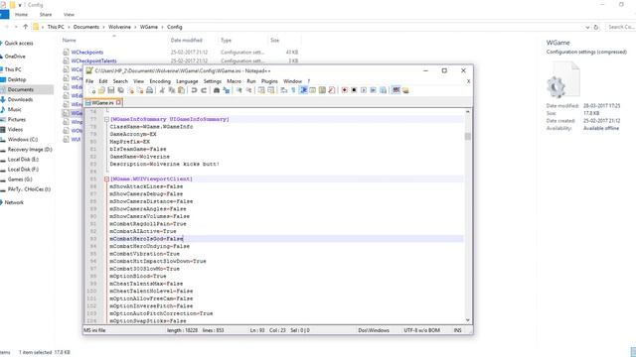The width and height of the screenshot is (636, 357).
Task: Navigate to WGame in the breadcrumb path
Action: 149,27
